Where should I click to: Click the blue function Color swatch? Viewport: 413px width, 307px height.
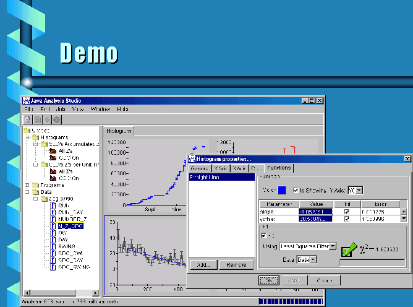[282, 190]
